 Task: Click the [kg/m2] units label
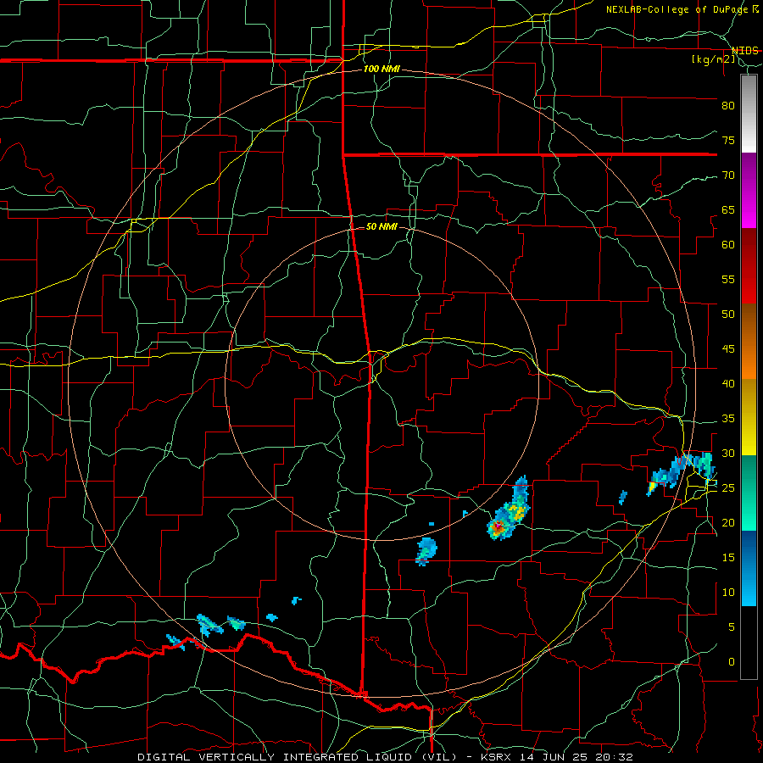713,59
